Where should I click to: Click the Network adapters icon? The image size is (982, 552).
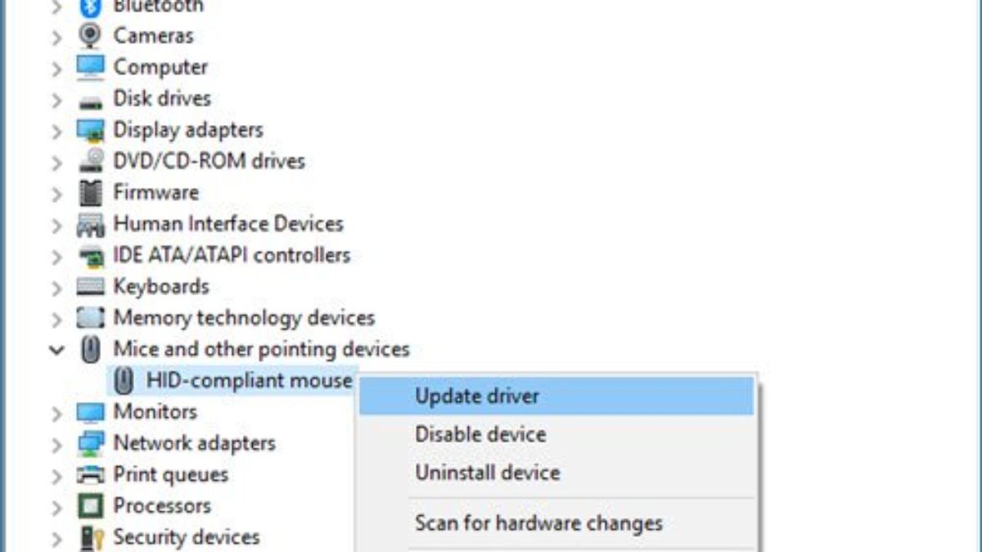pyautogui.click(x=89, y=443)
